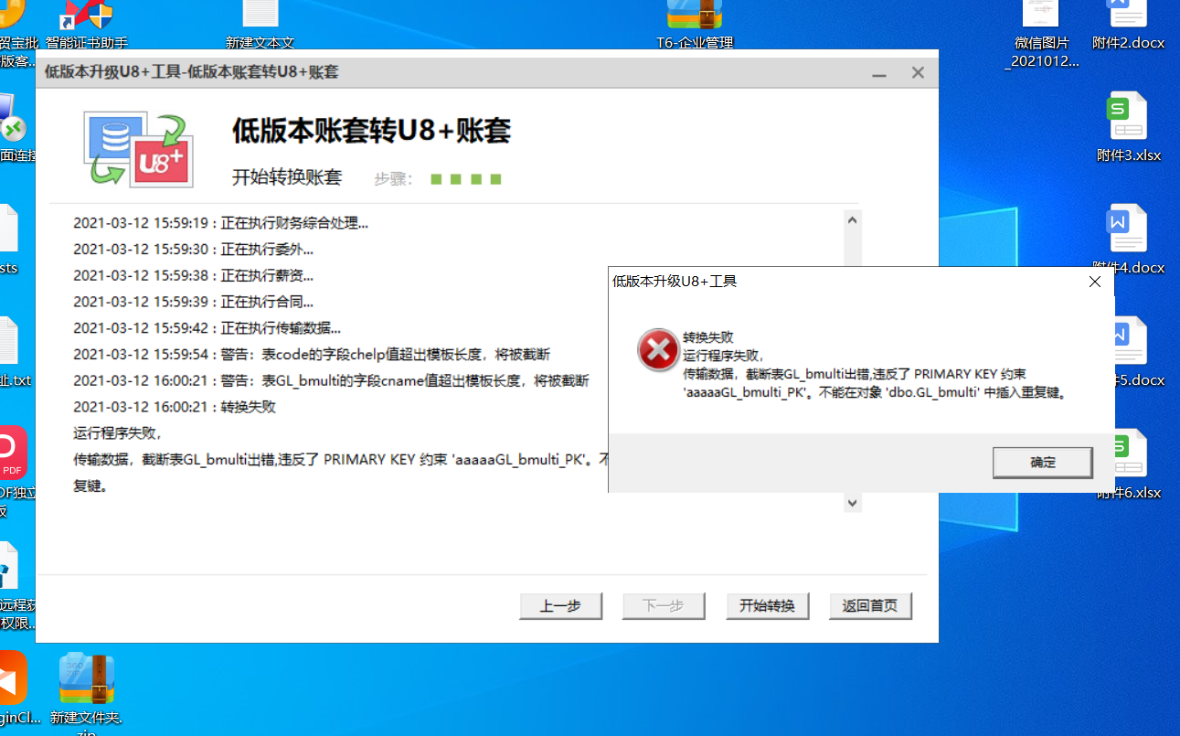Screen dimensions: 1180x736
Task: Click the first green step indicator square
Action: point(436,179)
